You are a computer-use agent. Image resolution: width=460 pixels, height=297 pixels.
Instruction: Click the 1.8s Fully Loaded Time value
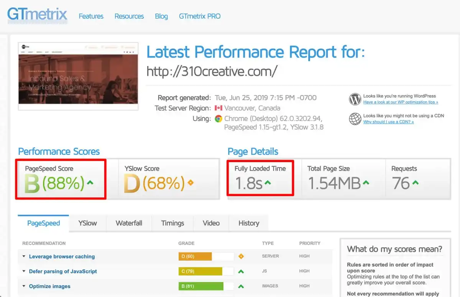pos(248,183)
